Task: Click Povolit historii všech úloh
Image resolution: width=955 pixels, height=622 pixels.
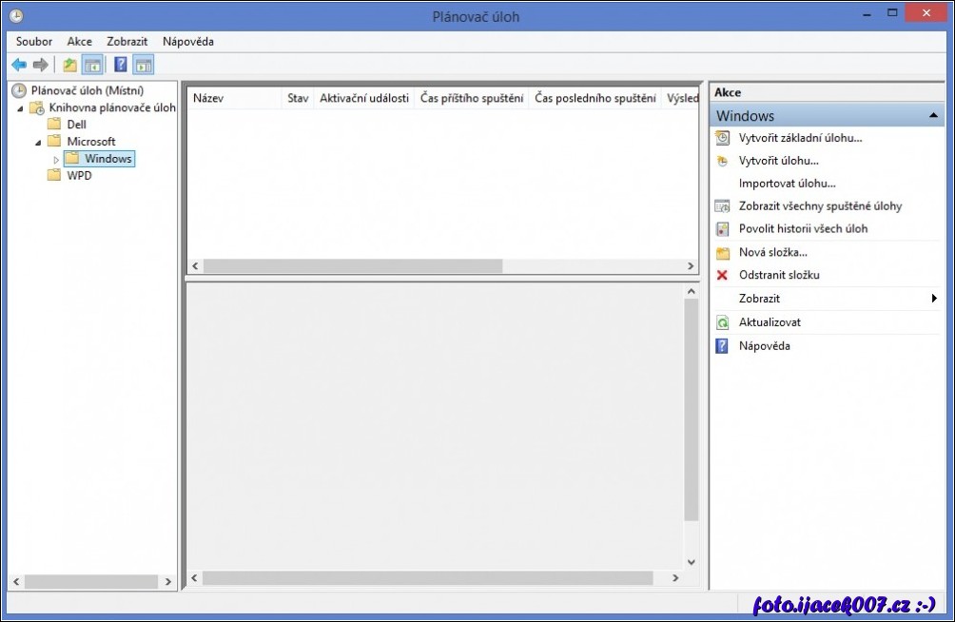Action: pos(803,228)
